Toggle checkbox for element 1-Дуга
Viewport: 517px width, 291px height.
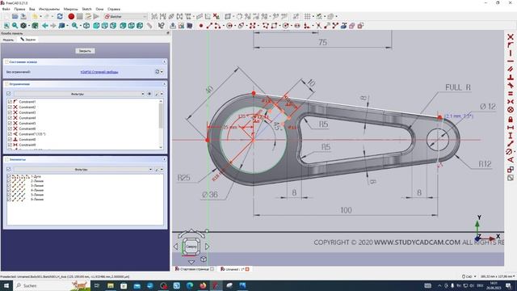point(9,176)
